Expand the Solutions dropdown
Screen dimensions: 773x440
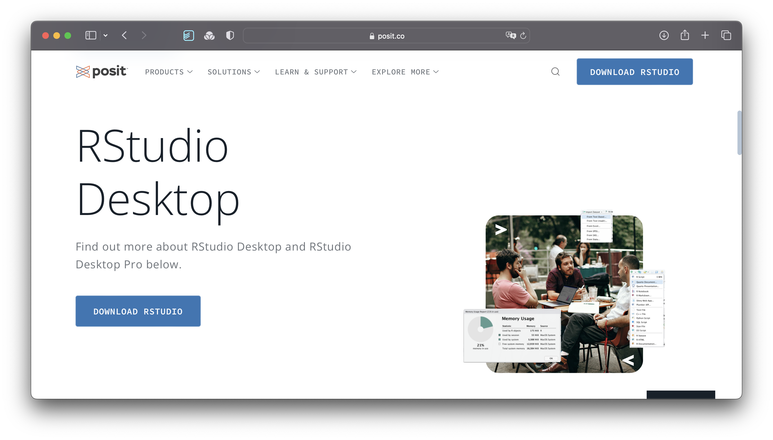pos(234,72)
